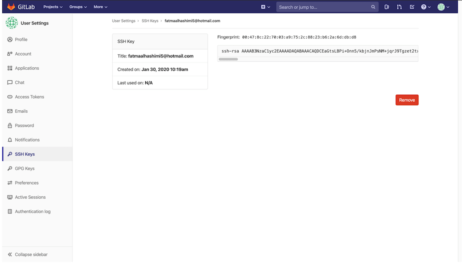
Task: Click the Preferences sliders icon
Action: [10, 183]
